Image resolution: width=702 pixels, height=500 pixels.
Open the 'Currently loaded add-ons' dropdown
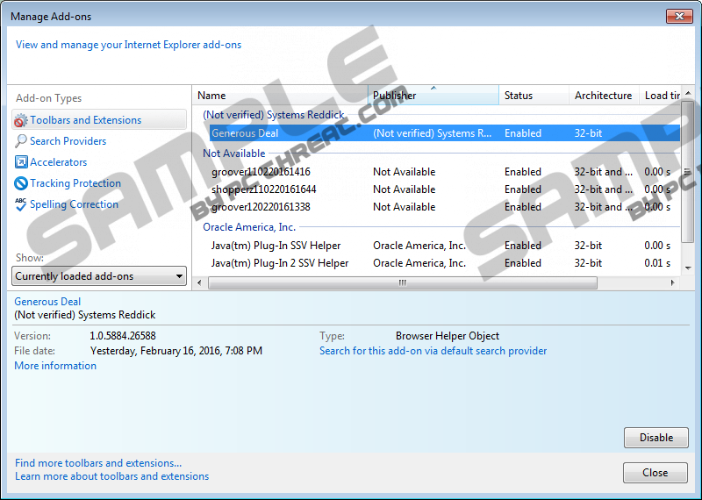[100, 276]
